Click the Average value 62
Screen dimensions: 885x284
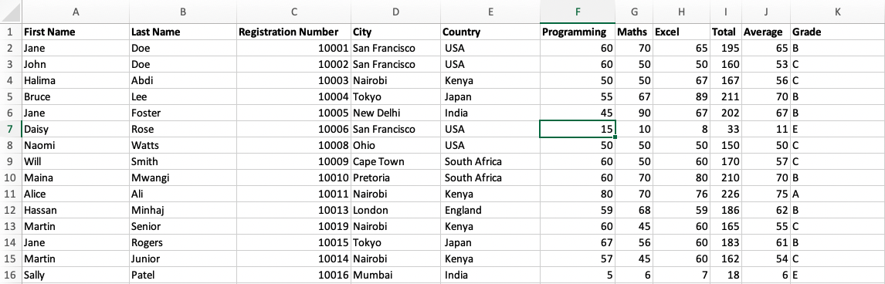[766, 210]
